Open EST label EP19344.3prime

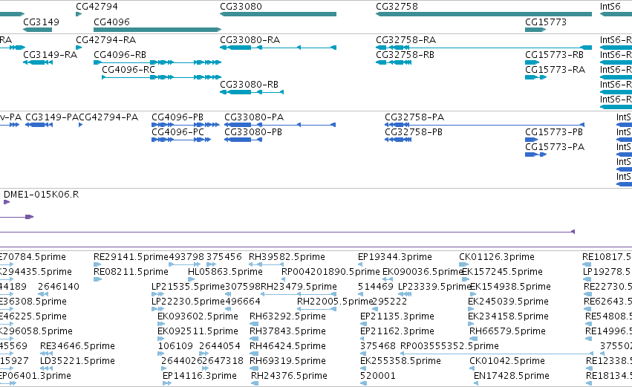395,257
